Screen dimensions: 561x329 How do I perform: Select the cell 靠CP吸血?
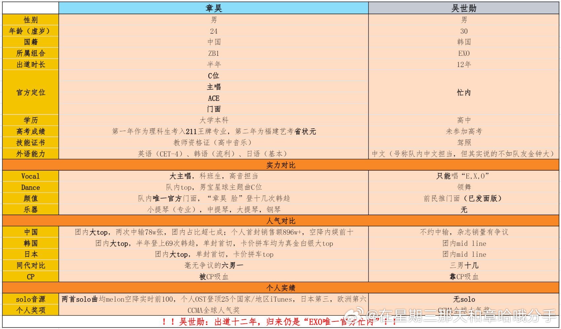[464, 277]
